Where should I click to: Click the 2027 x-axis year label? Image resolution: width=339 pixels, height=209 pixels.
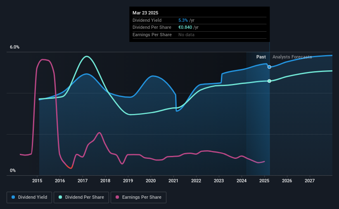[310, 181]
